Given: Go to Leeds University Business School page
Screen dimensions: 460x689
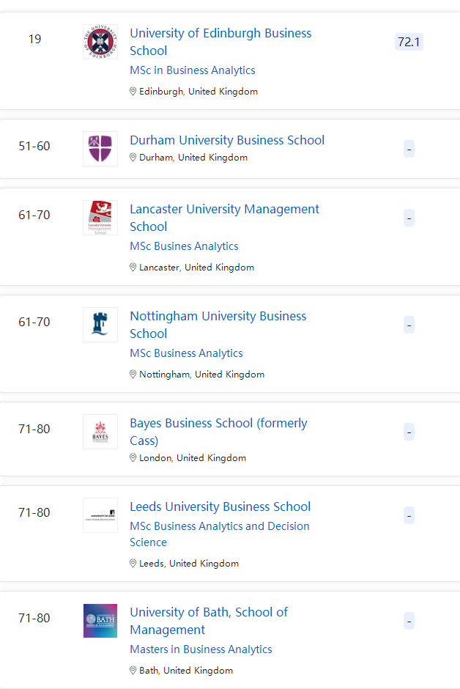Looking at the screenshot, I should click(220, 506).
